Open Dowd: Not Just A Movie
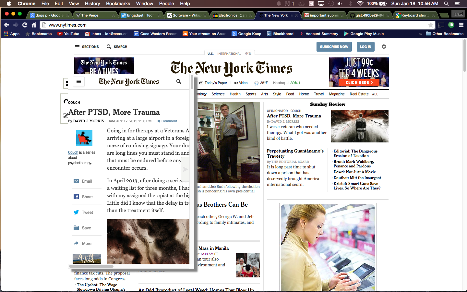The height and width of the screenshot is (292, 467). (x=355, y=172)
